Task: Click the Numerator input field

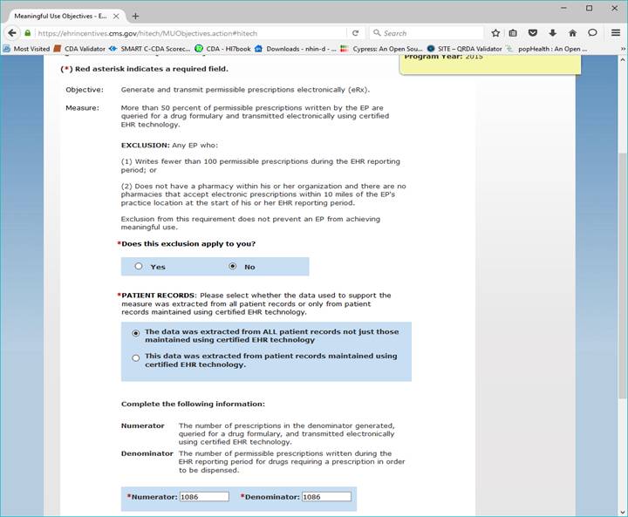Action: coord(204,497)
